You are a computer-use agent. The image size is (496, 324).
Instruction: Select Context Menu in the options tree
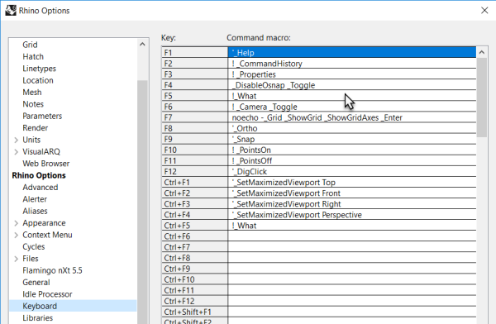[x=47, y=235]
